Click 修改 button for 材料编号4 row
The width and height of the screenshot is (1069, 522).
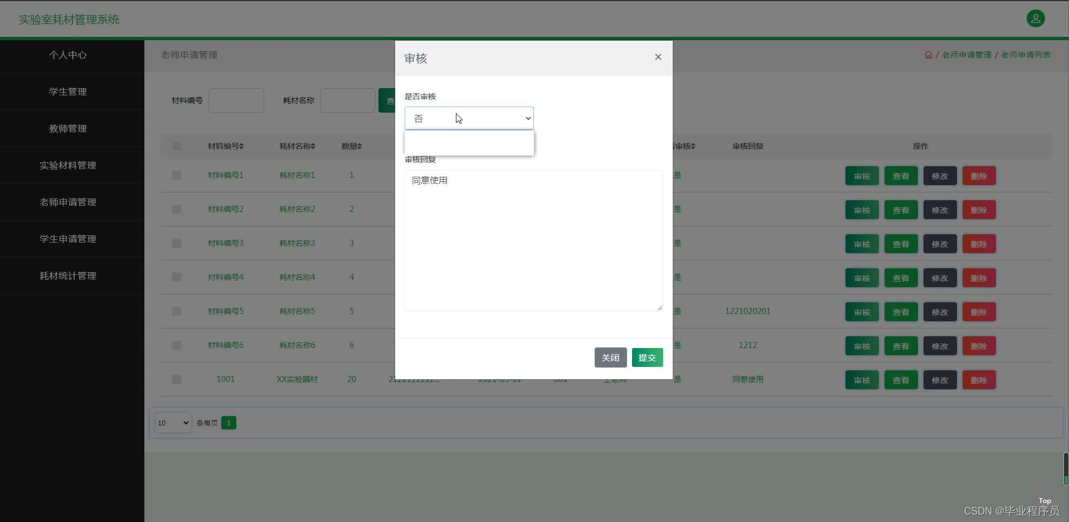click(940, 278)
